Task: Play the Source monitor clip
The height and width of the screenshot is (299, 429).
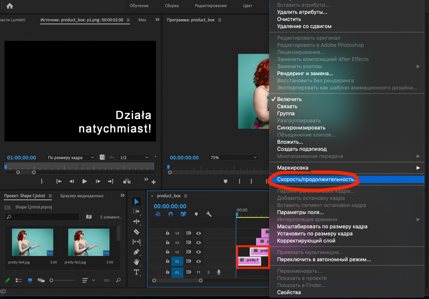Action: point(84,181)
